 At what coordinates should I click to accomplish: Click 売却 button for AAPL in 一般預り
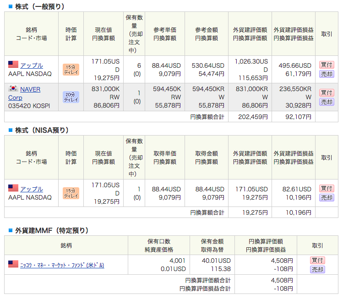click(x=327, y=74)
